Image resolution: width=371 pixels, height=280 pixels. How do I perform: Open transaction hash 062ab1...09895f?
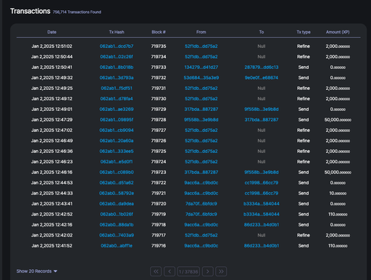117,120
